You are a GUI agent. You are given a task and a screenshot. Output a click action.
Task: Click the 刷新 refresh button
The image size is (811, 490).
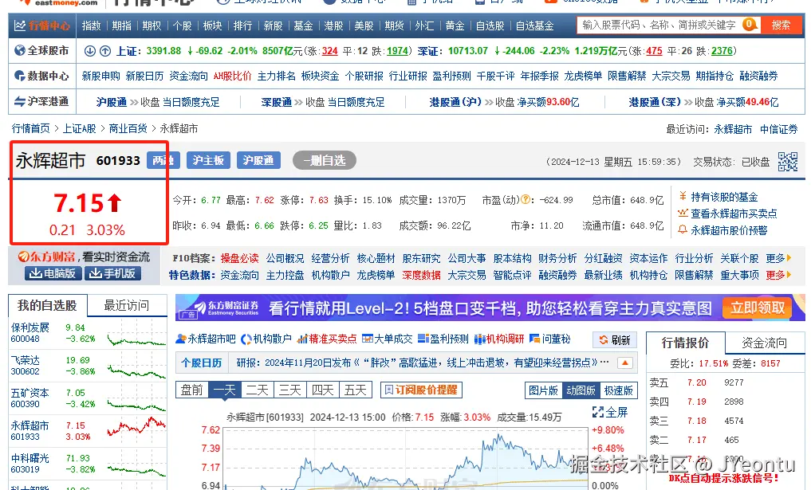615,339
